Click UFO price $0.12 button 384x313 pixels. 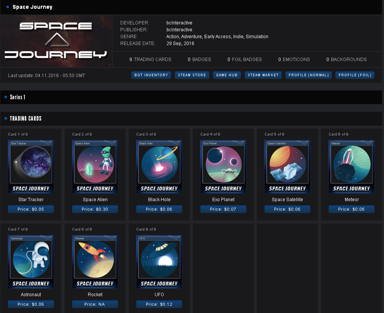pos(159,304)
